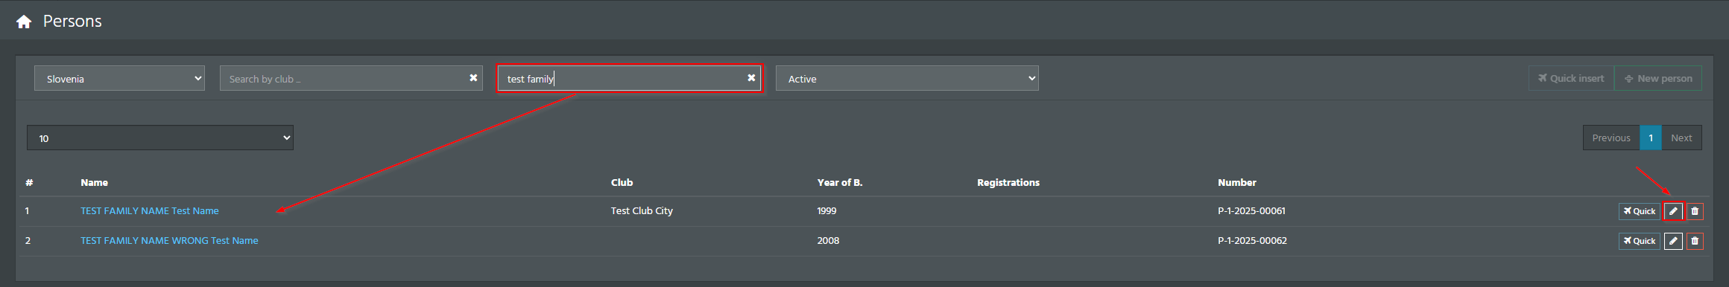
Task: Go to the home icon beside Persons
Action: point(24,22)
